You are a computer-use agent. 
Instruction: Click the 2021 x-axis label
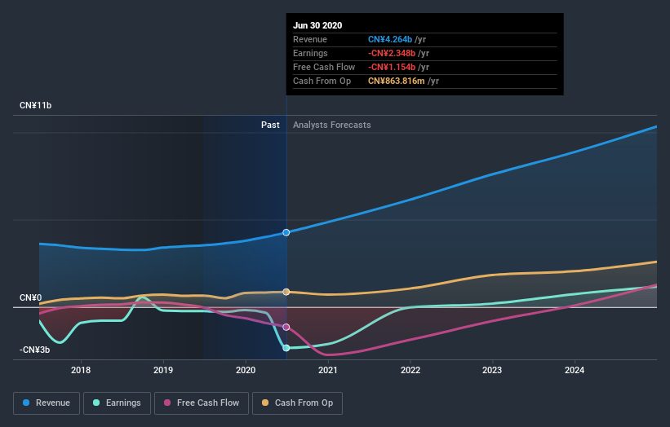(328, 370)
